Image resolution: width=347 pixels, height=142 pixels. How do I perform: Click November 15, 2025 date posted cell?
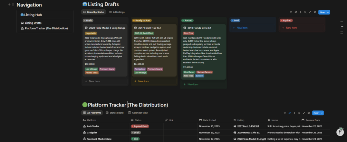tap(214, 126)
